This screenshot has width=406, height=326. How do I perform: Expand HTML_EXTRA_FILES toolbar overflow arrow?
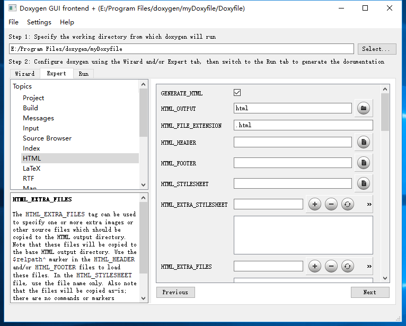click(369, 266)
